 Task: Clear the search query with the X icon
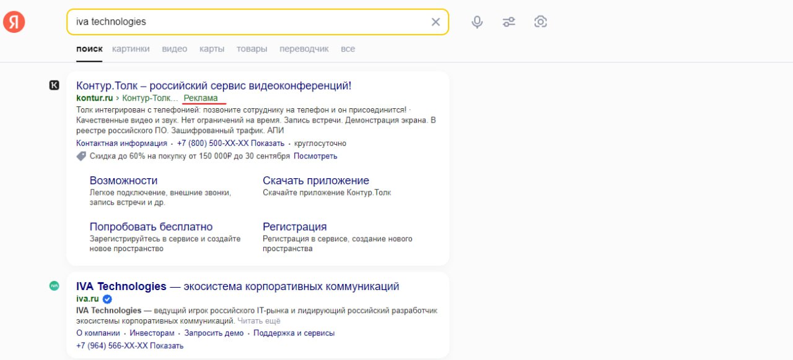436,22
